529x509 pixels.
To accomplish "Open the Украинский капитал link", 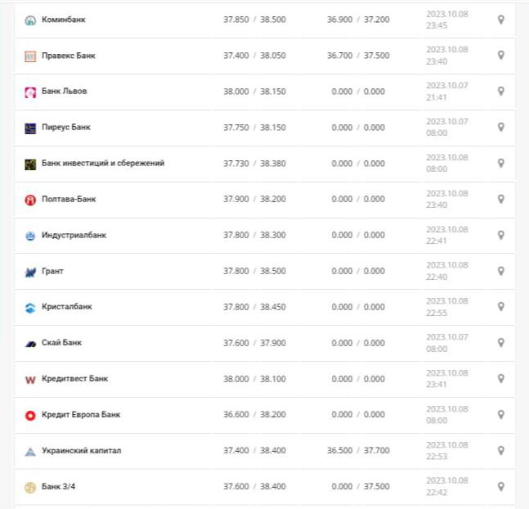I will point(81,451).
